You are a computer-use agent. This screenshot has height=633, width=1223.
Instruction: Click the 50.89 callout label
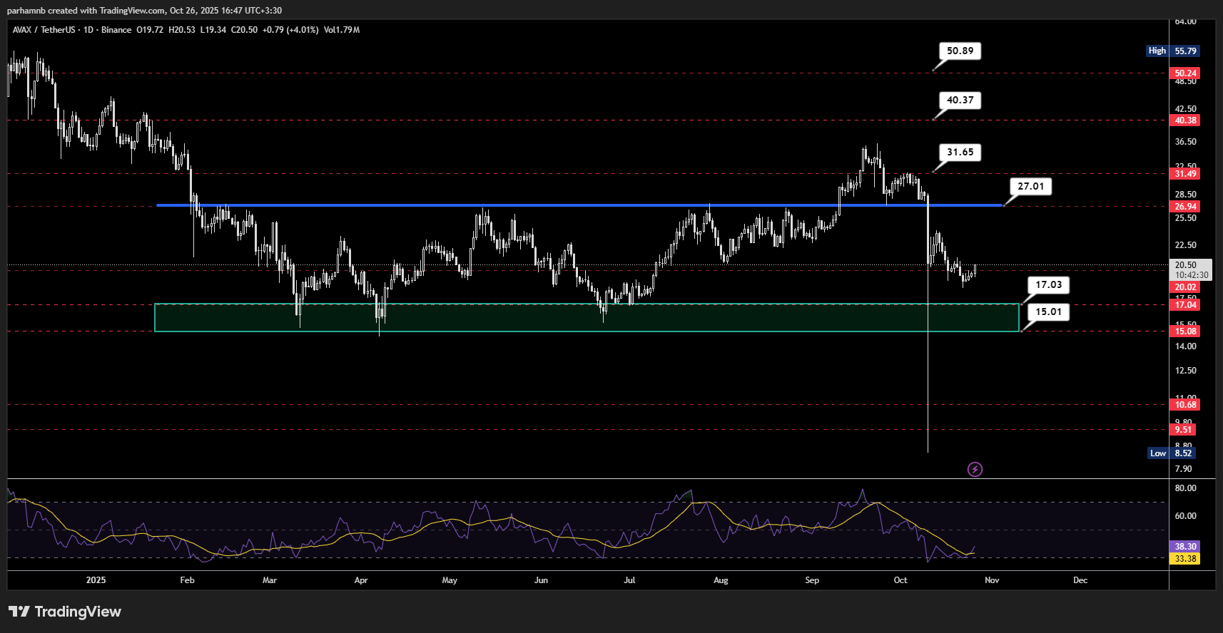click(x=960, y=51)
